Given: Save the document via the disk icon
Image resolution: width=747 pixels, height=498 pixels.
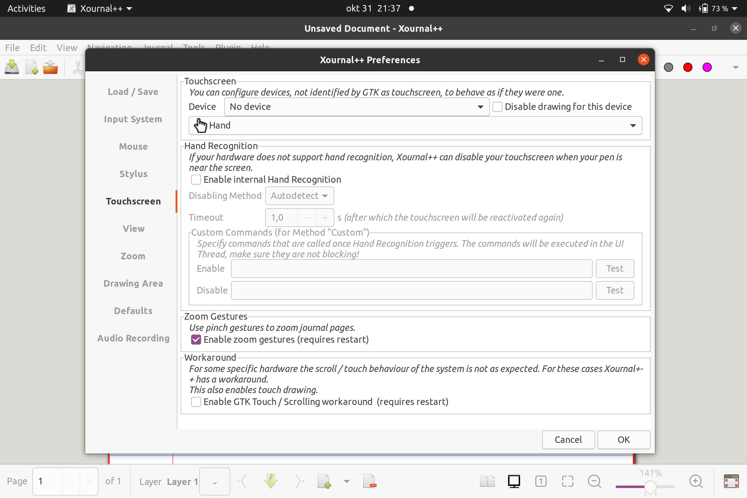Looking at the screenshot, I should [x=12, y=67].
